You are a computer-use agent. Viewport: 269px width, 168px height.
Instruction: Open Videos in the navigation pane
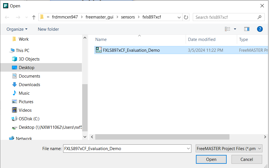coord(25,110)
